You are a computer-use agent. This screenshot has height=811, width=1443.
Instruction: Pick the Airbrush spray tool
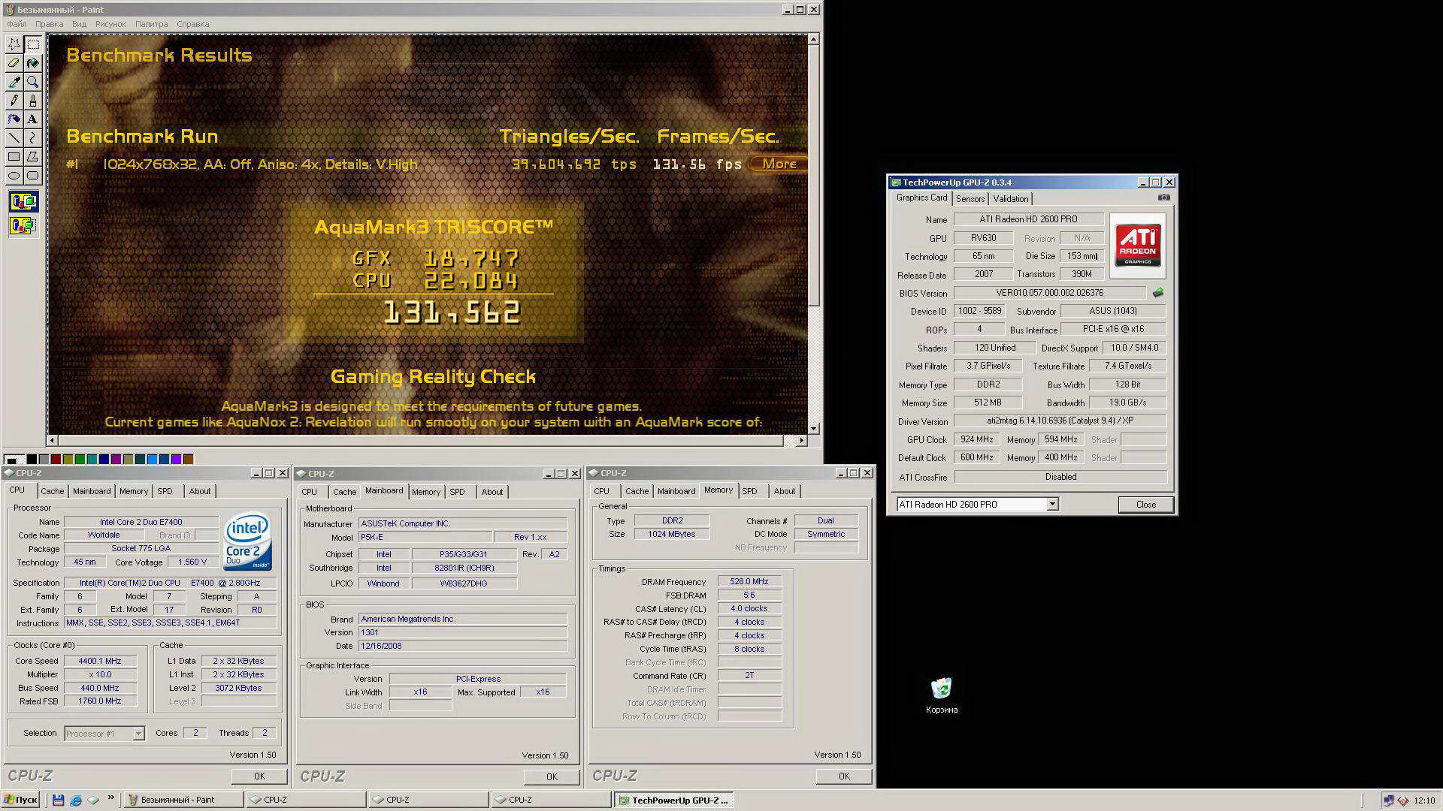point(14,119)
